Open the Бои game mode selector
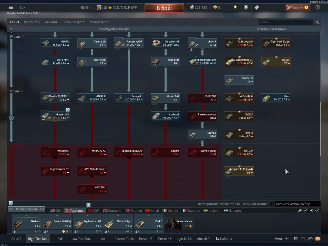Screen dimensions: 328x246 coord(23,7)
